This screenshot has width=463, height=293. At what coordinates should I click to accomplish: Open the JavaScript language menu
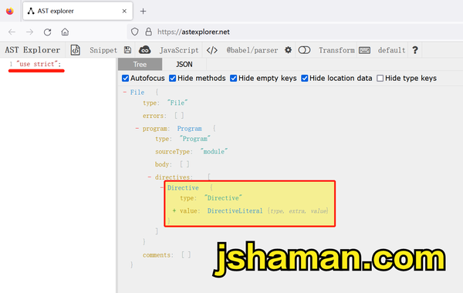click(179, 50)
